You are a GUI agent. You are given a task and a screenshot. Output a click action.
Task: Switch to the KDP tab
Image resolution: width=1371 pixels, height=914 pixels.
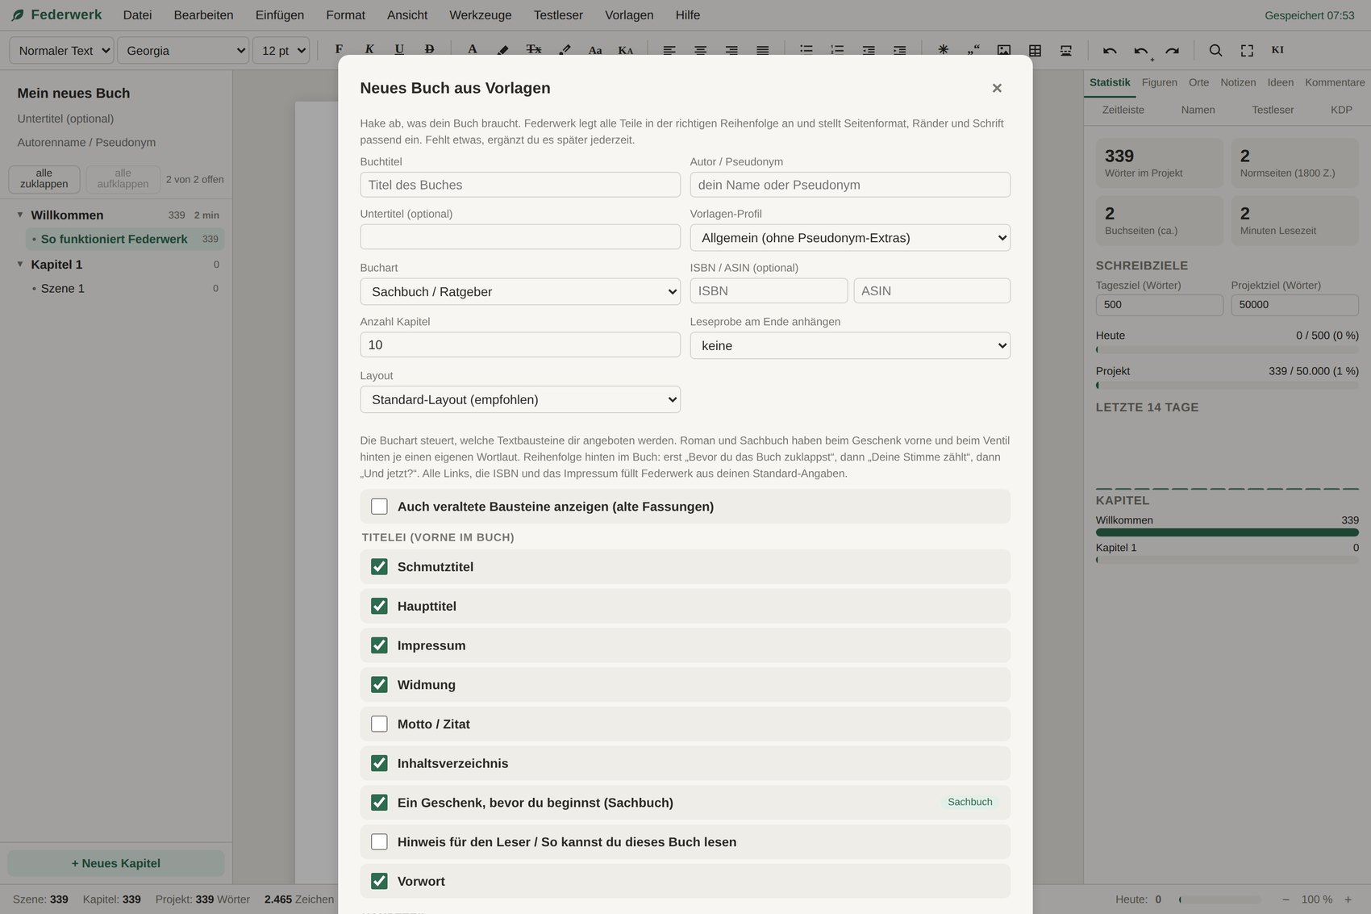coord(1341,110)
